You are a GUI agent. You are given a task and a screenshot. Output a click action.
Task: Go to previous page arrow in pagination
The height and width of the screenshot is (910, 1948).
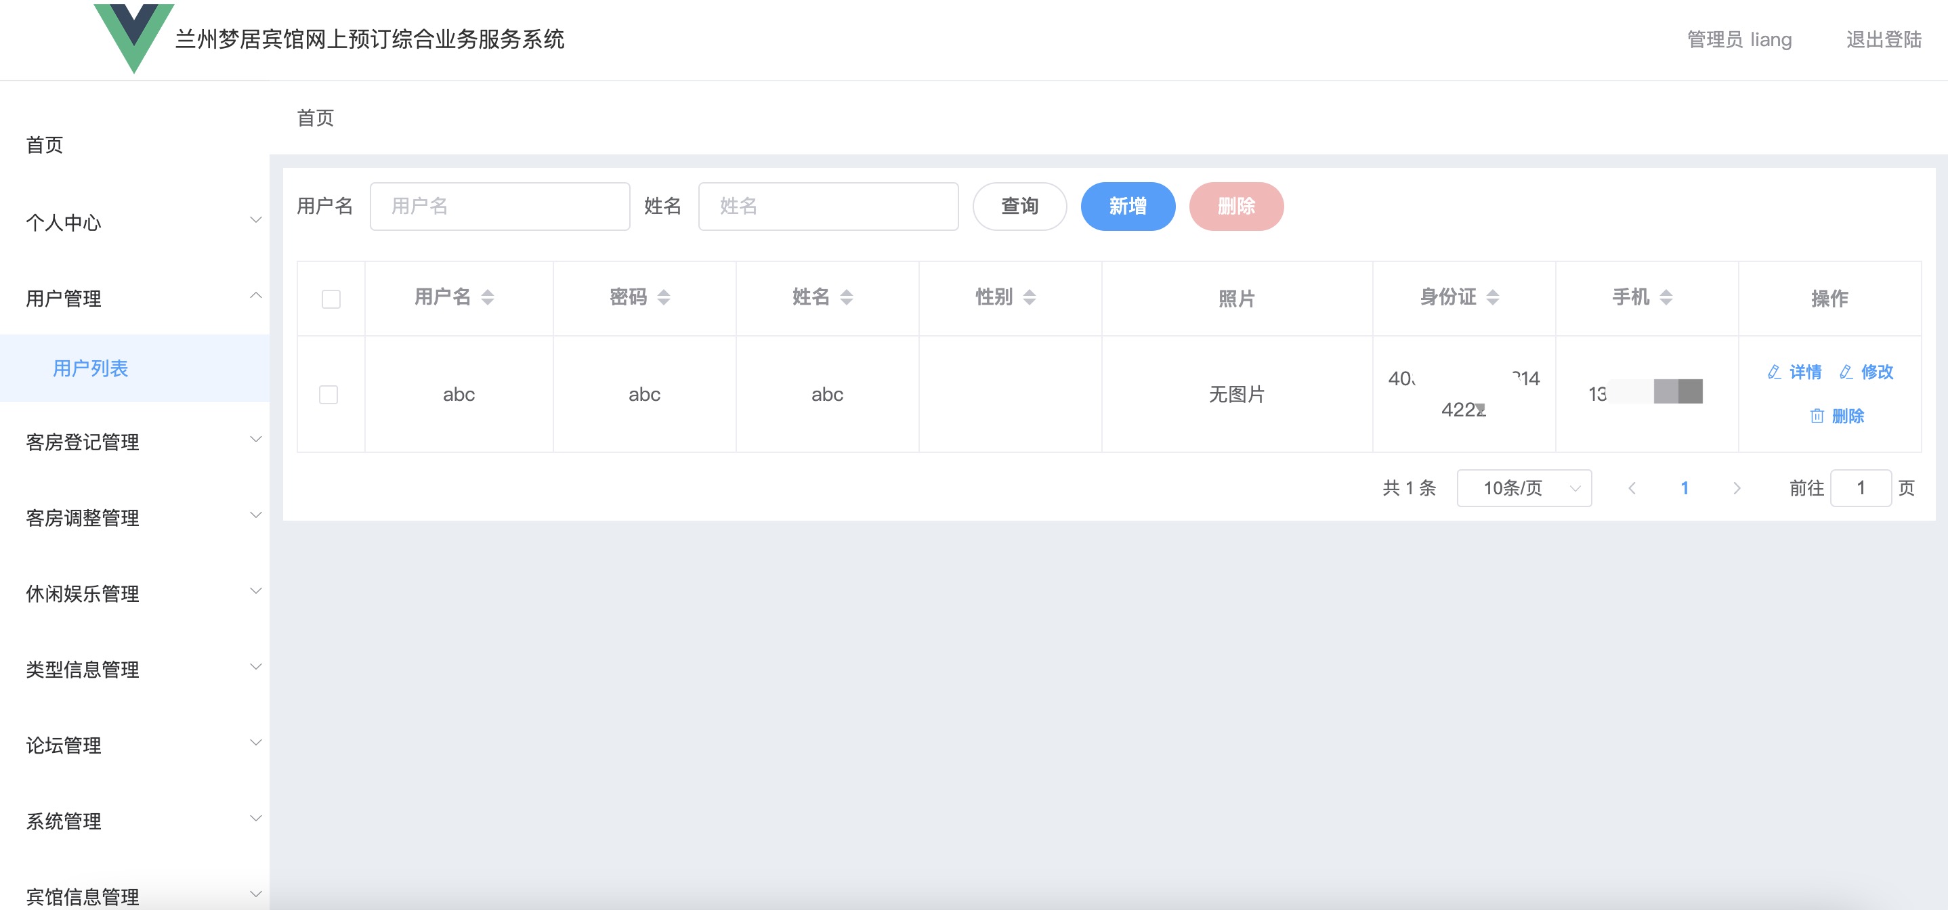pos(1632,488)
